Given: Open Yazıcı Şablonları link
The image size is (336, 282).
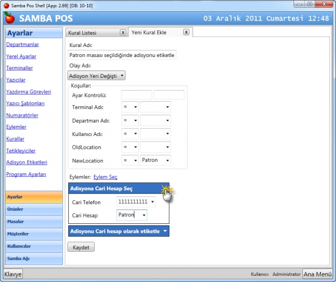Looking at the screenshot, I should (x=25, y=104).
